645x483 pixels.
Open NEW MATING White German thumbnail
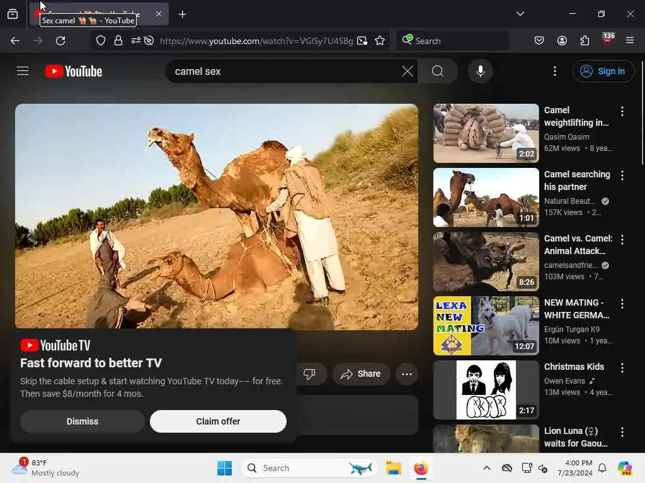[x=486, y=326]
